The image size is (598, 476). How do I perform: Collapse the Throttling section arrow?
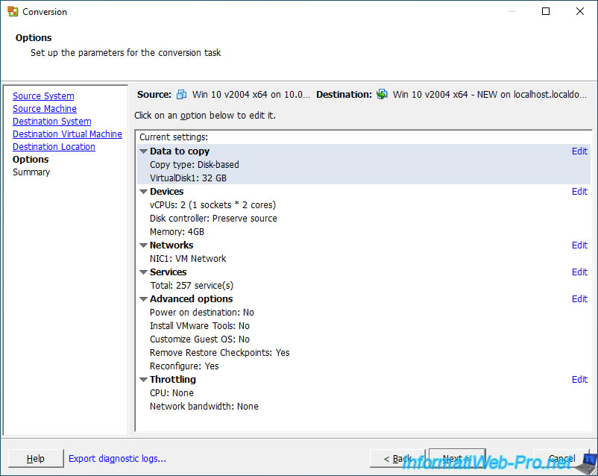click(143, 380)
